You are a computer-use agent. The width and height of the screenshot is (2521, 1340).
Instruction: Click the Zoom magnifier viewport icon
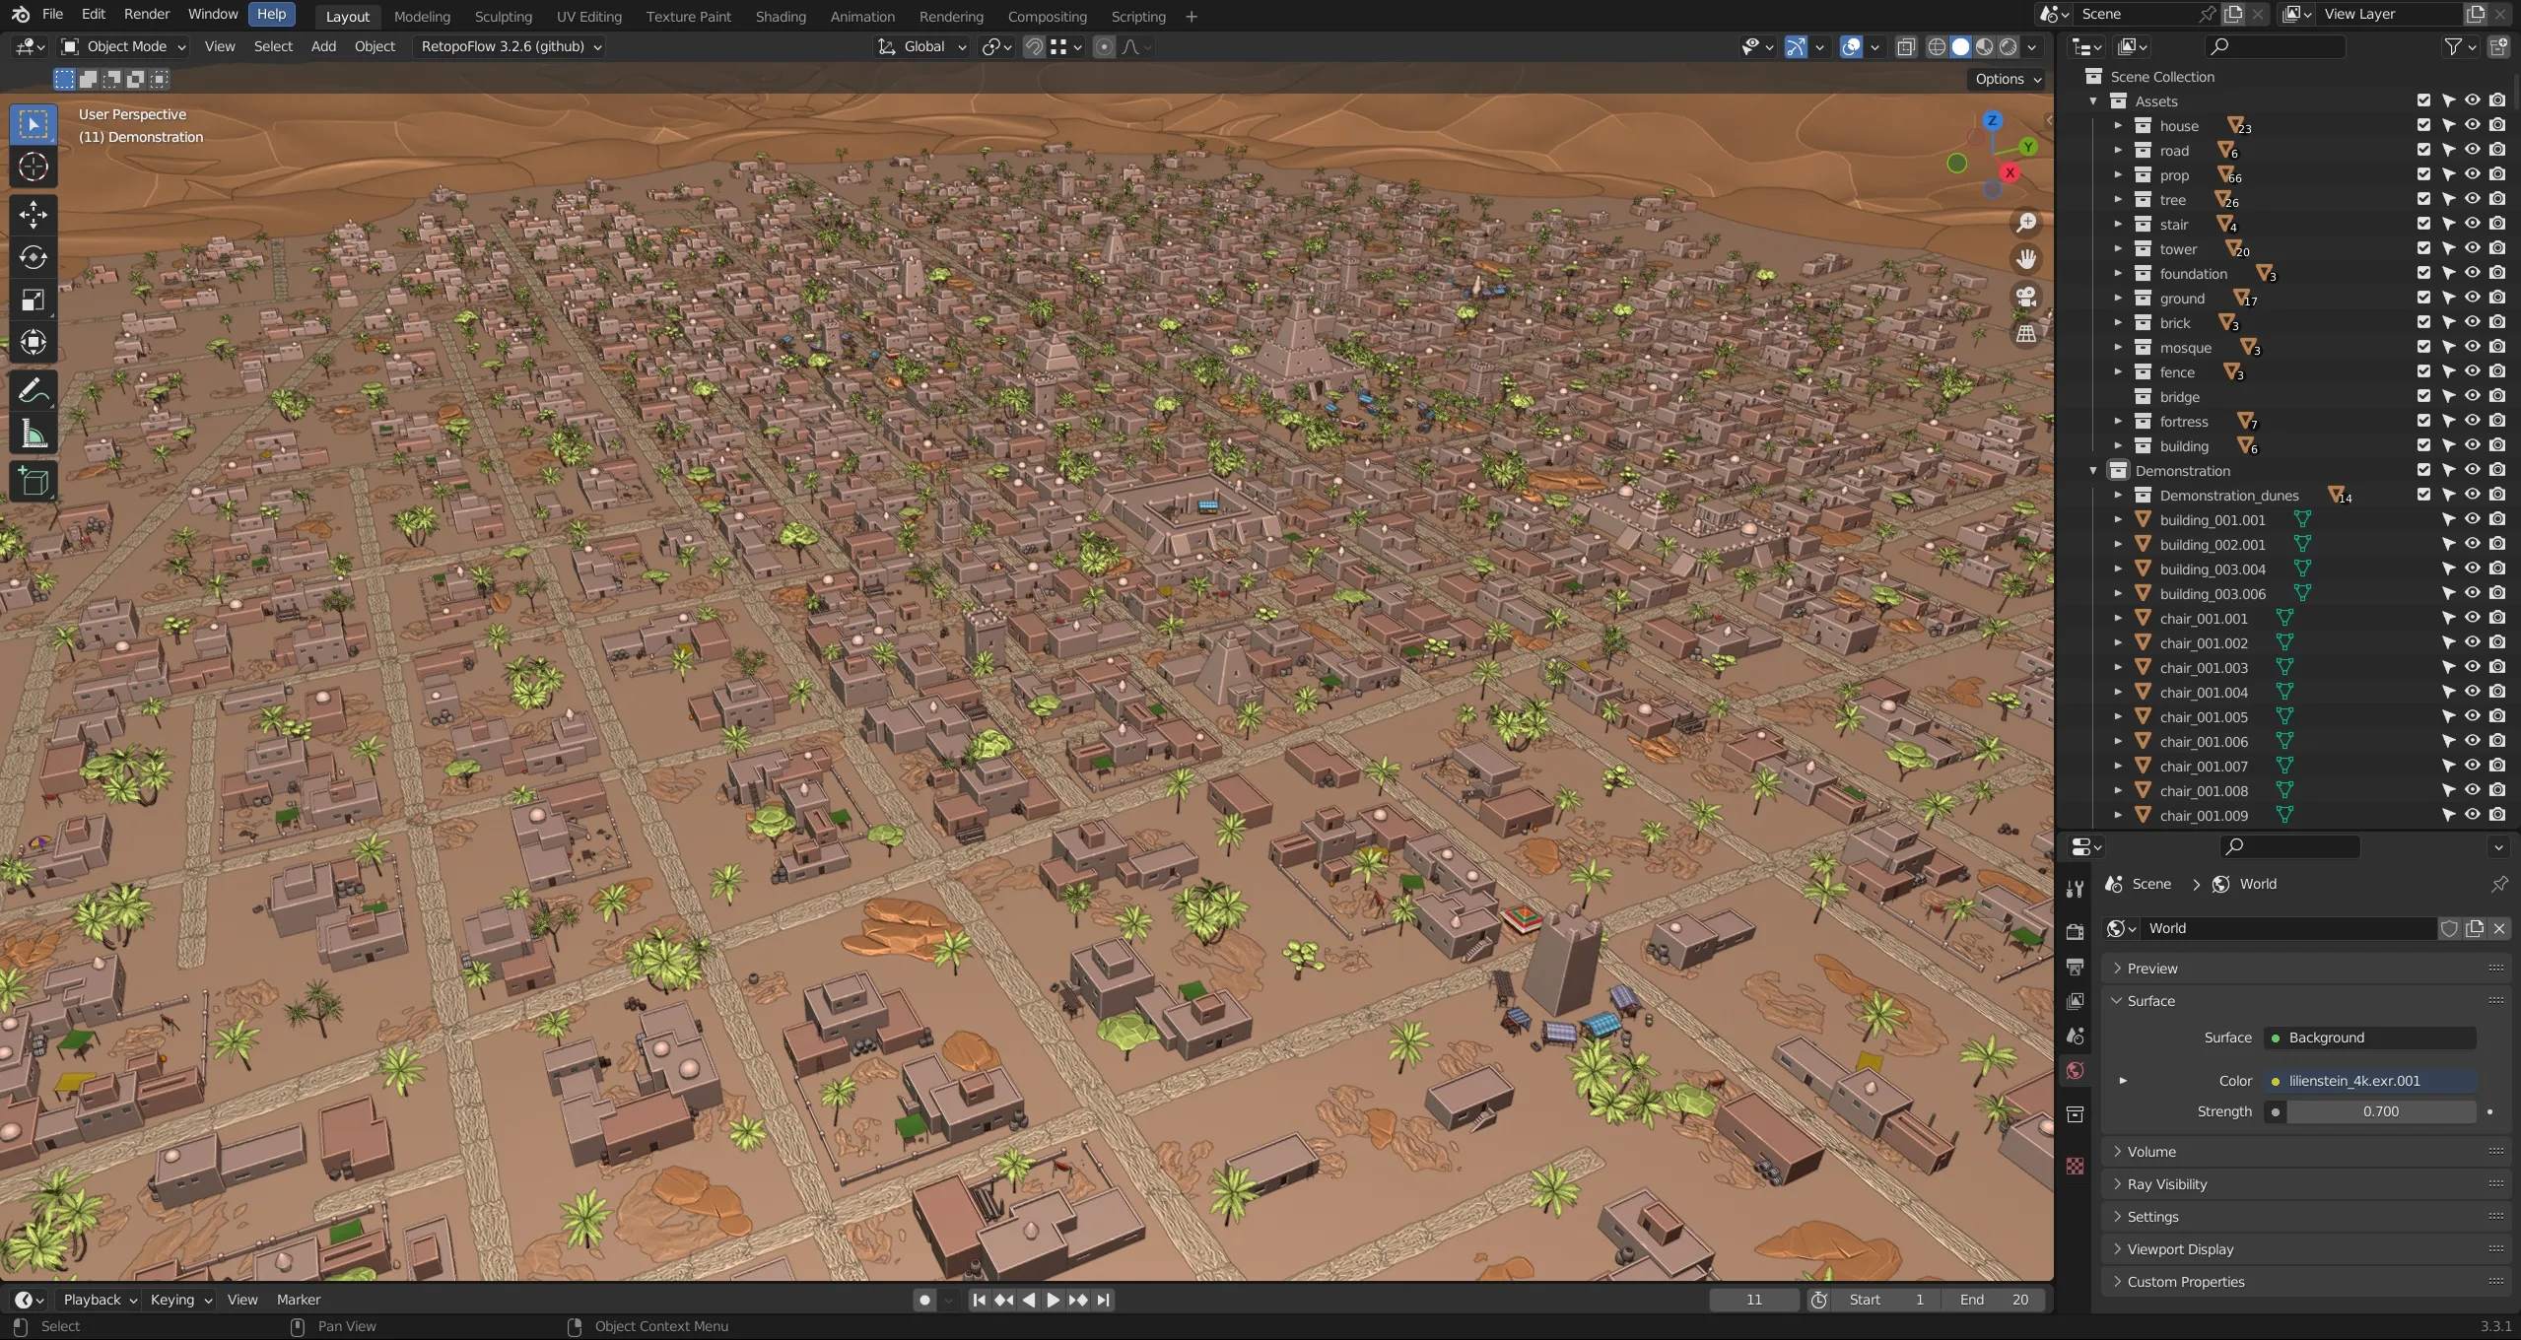[2026, 223]
